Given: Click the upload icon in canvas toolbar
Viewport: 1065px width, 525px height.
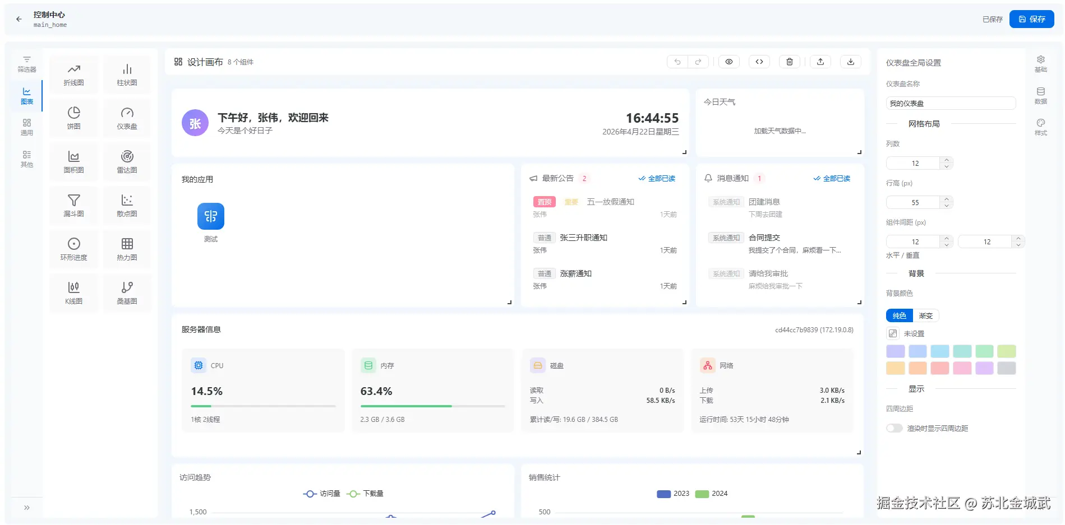Looking at the screenshot, I should click(820, 62).
